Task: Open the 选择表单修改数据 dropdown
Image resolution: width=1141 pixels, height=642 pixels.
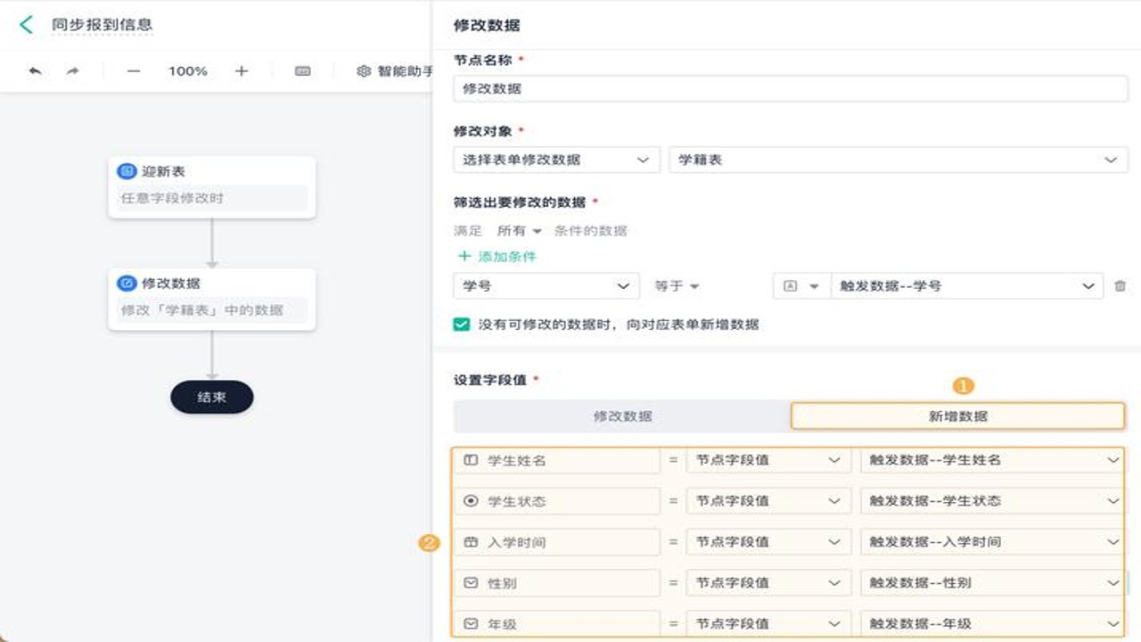Action: tap(556, 160)
